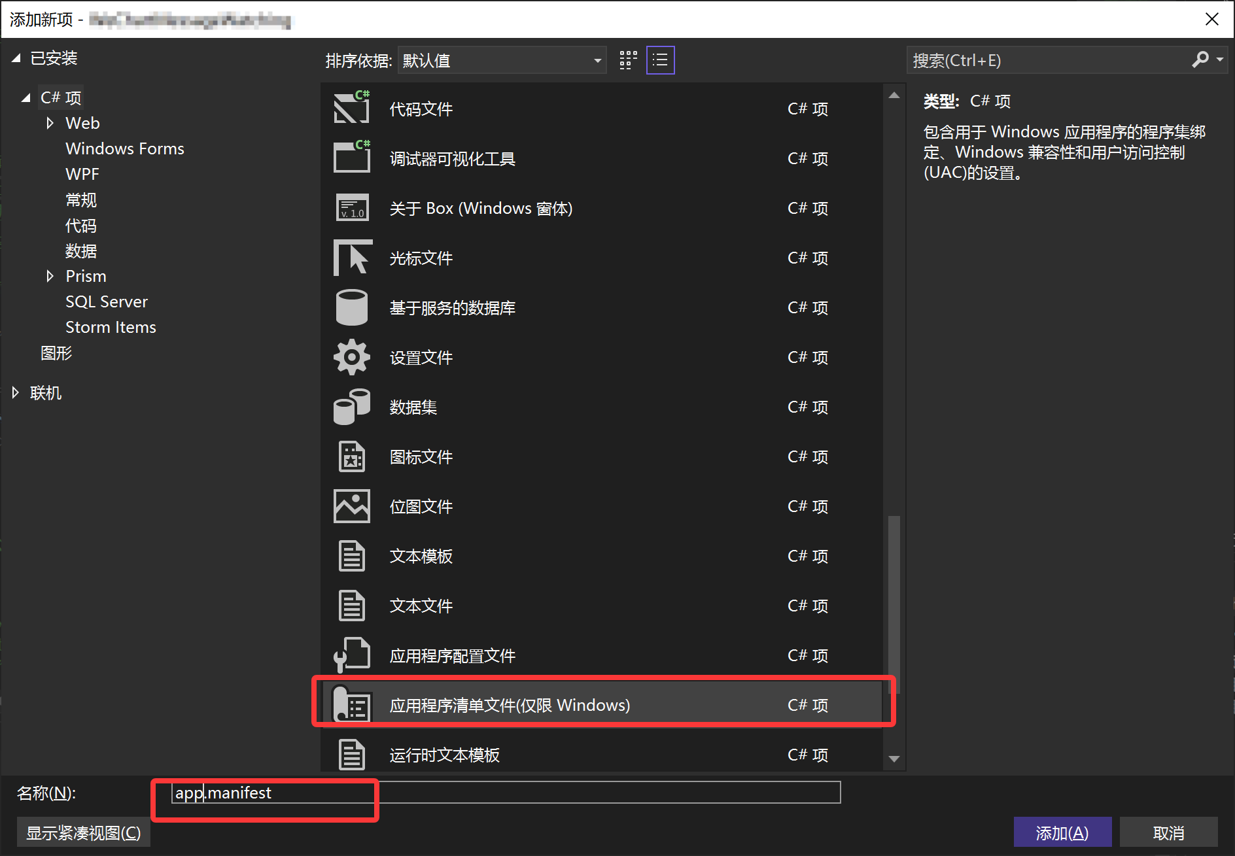Select the 文本模板 document icon
Screen dimensions: 1235x856
tap(352, 555)
